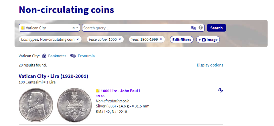The image size is (274, 126).
Task: Click the Edit filters button
Action: pyautogui.click(x=182, y=40)
